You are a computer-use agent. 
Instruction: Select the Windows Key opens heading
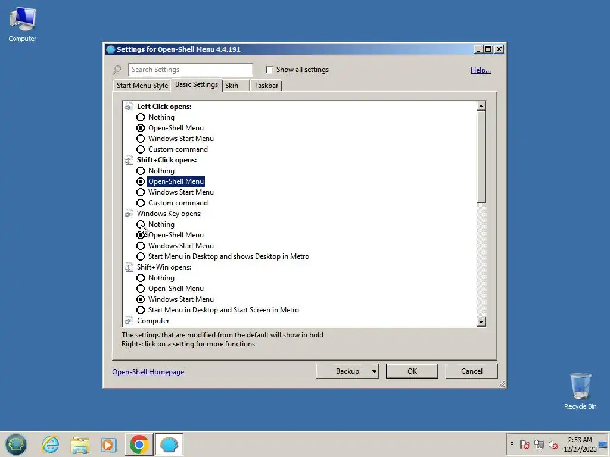(x=169, y=214)
